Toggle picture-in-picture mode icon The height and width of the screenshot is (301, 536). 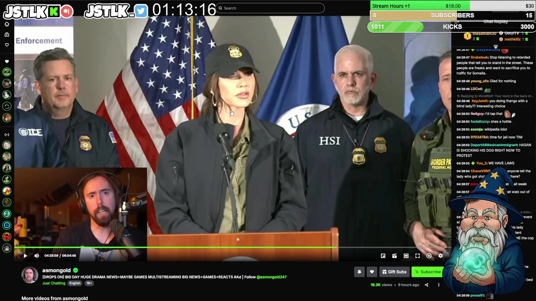(x=383, y=256)
